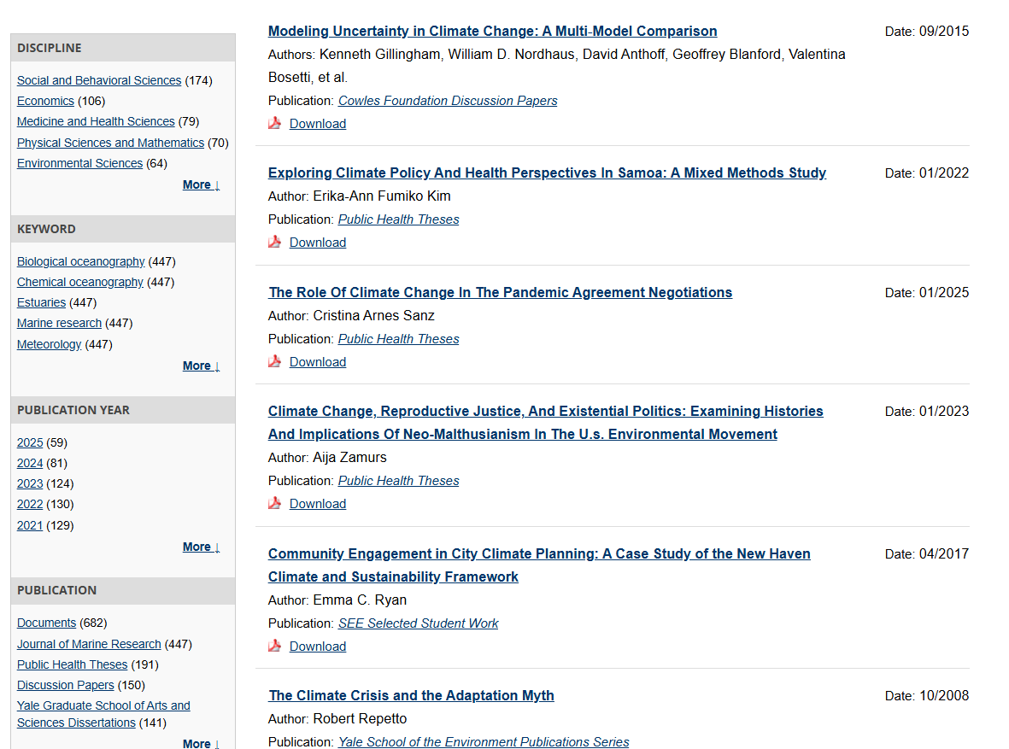Screen dimensions: 1009x749
Task: Click PDF icon for Modeling Uncertainty paper
Action: (x=274, y=123)
